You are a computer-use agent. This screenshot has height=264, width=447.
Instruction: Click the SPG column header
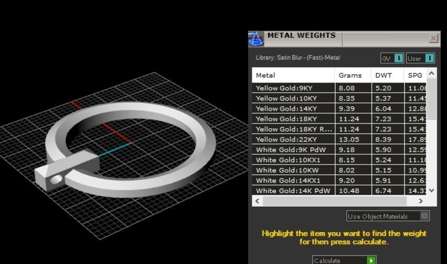415,75
